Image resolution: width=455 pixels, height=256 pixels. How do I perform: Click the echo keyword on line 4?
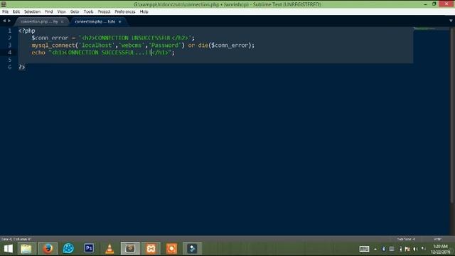pyautogui.click(x=38, y=53)
